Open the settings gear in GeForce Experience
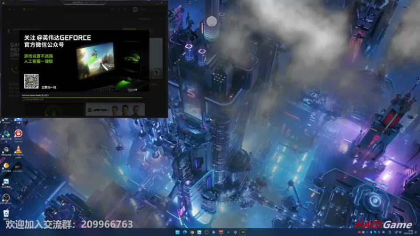420x236 pixels. tap(125, 9)
